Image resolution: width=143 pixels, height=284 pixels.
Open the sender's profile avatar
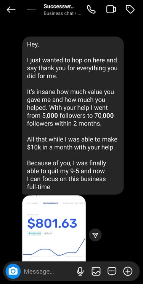pos(32,10)
